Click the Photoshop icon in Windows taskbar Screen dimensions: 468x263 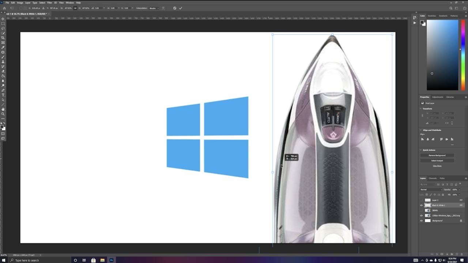[x=112, y=260]
